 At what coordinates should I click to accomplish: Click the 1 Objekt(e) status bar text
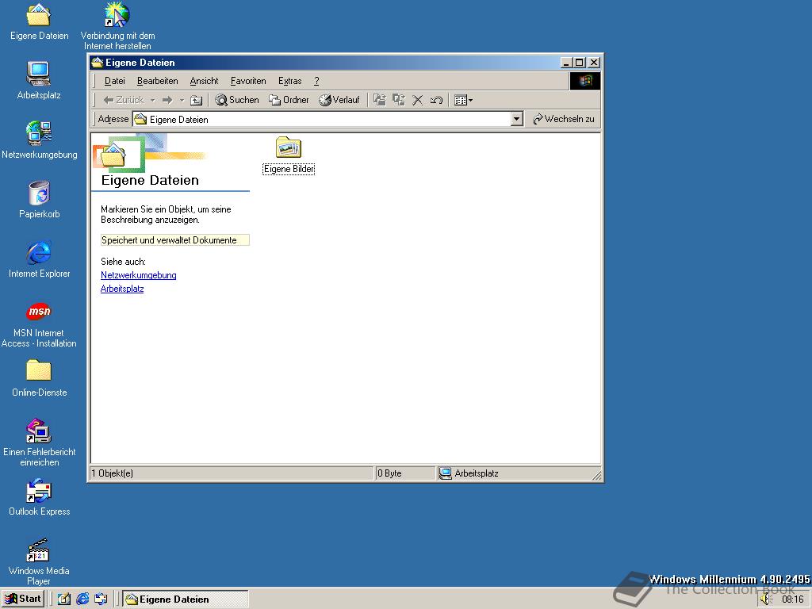(113, 473)
